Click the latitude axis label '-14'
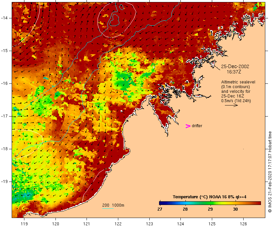Viewport: 274px width, 227px height. (x=4, y=18)
